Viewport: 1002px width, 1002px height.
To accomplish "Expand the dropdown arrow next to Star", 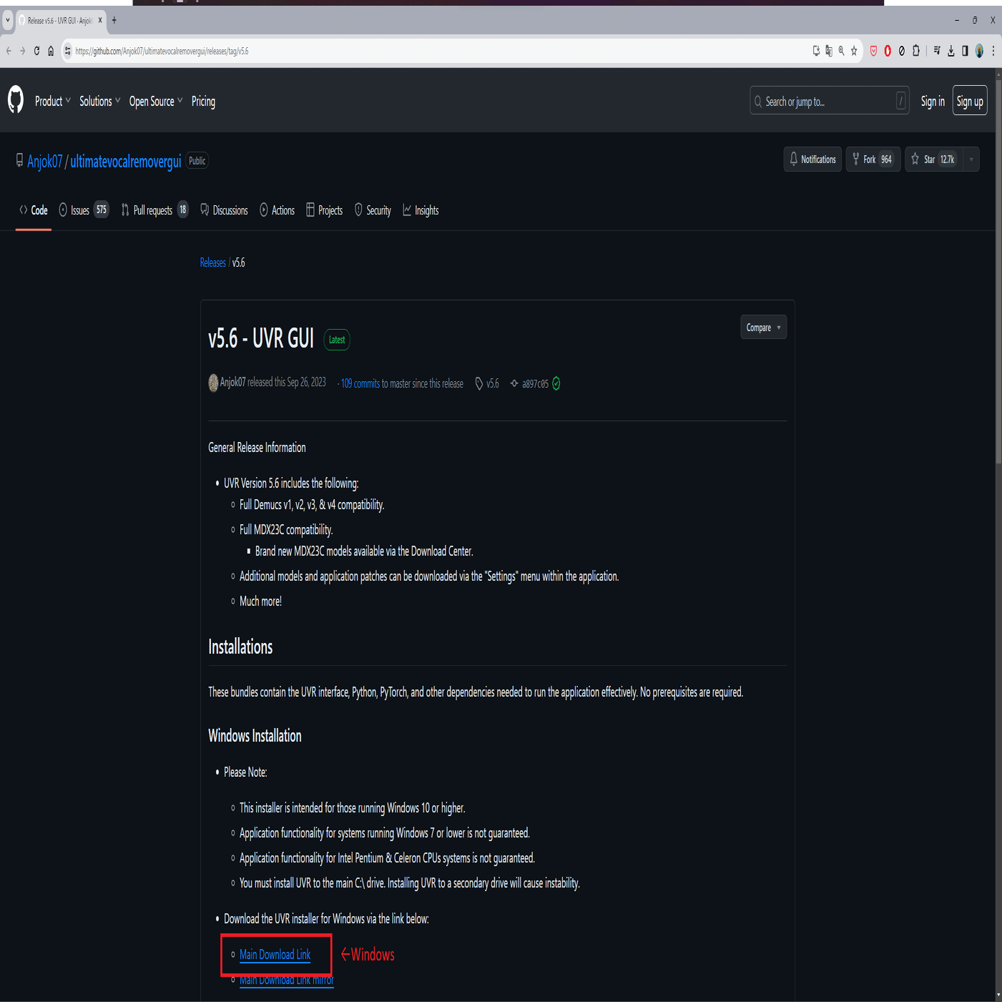I will point(971,159).
